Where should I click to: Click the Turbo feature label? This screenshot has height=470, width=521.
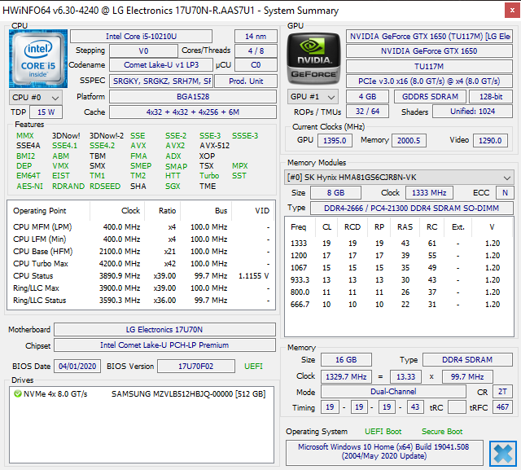209,175
